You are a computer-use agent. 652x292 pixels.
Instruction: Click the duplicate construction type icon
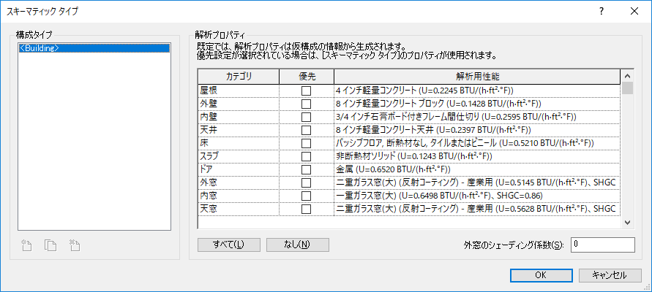(x=50, y=245)
